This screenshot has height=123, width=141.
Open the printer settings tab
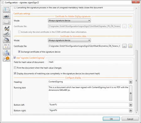coord(6,16)
